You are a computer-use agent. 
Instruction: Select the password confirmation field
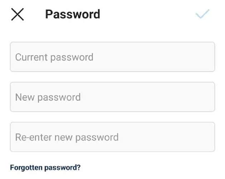pyautogui.click(x=112, y=137)
